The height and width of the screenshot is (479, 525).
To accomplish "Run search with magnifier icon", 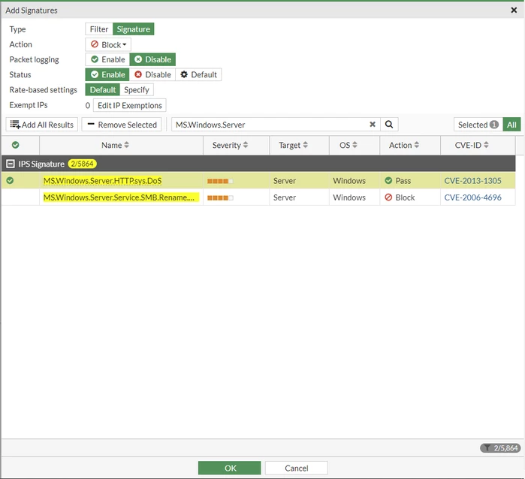I will [x=389, y=125].
